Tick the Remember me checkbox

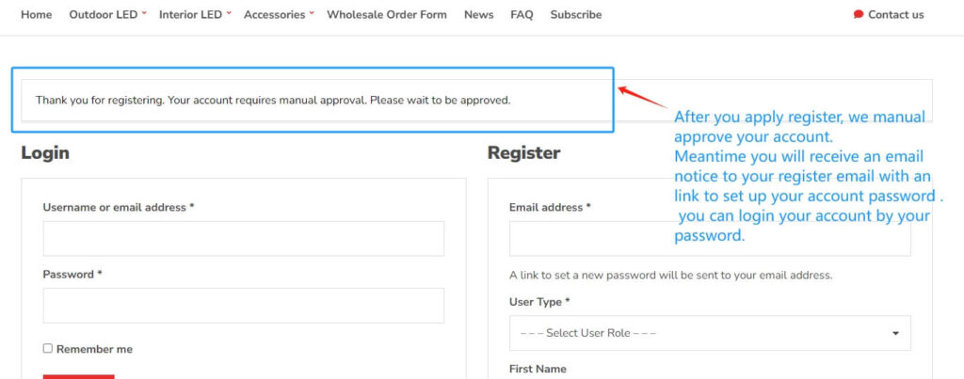click(x=48, y=349)
